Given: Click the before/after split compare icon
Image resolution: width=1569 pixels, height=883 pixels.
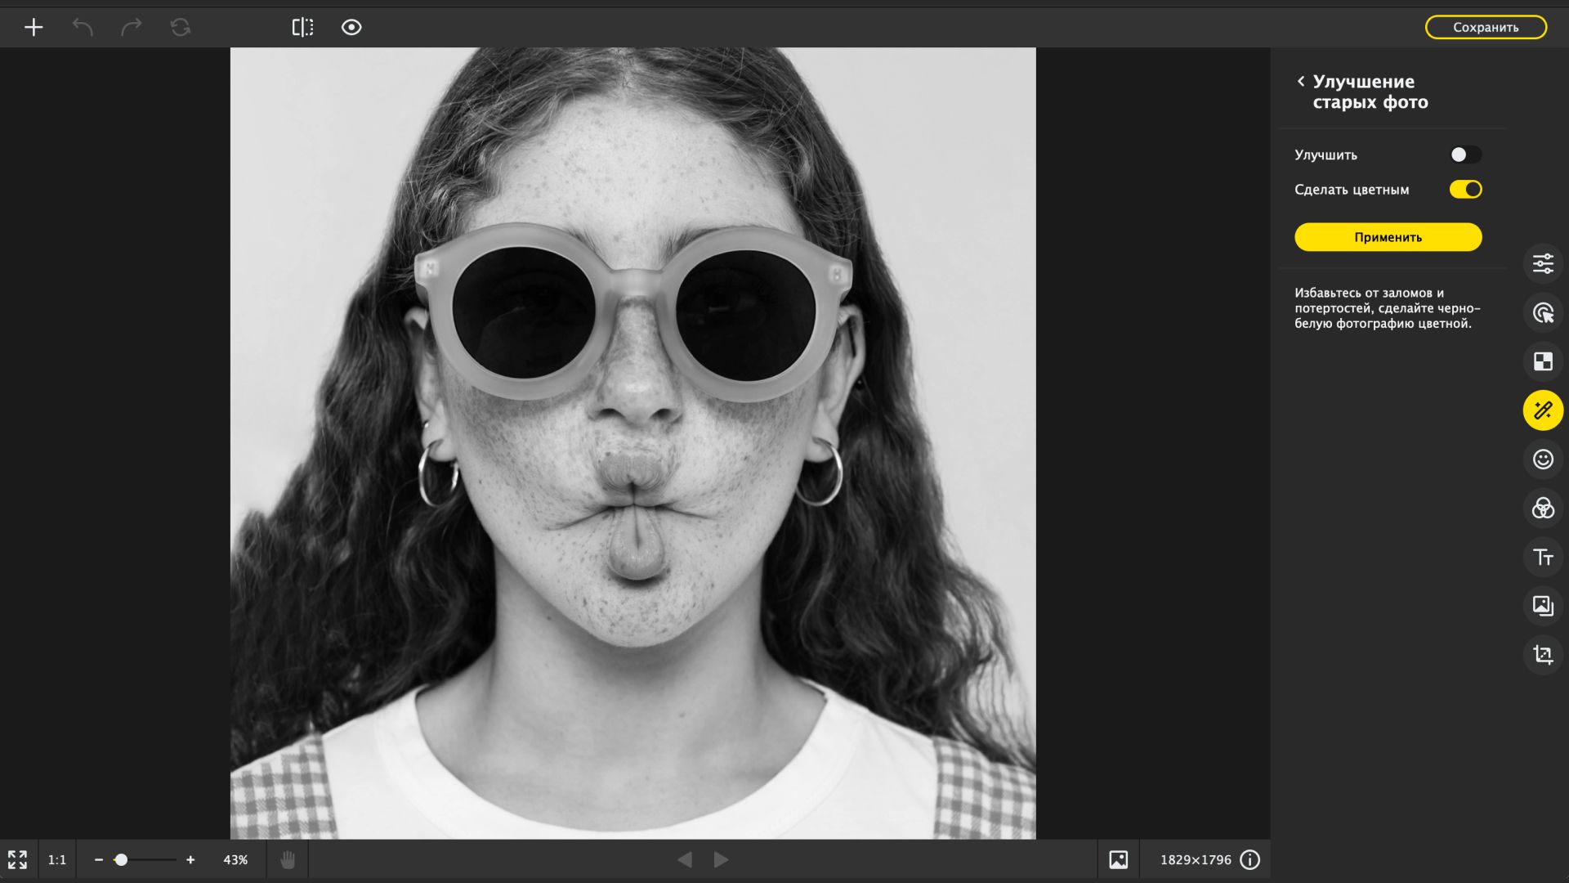Looking at the screenshot, I should pos(302,28).
